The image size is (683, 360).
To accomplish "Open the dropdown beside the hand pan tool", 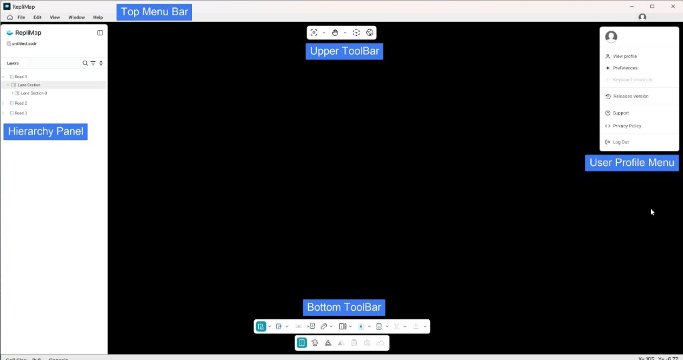I will tap(345, 33).
